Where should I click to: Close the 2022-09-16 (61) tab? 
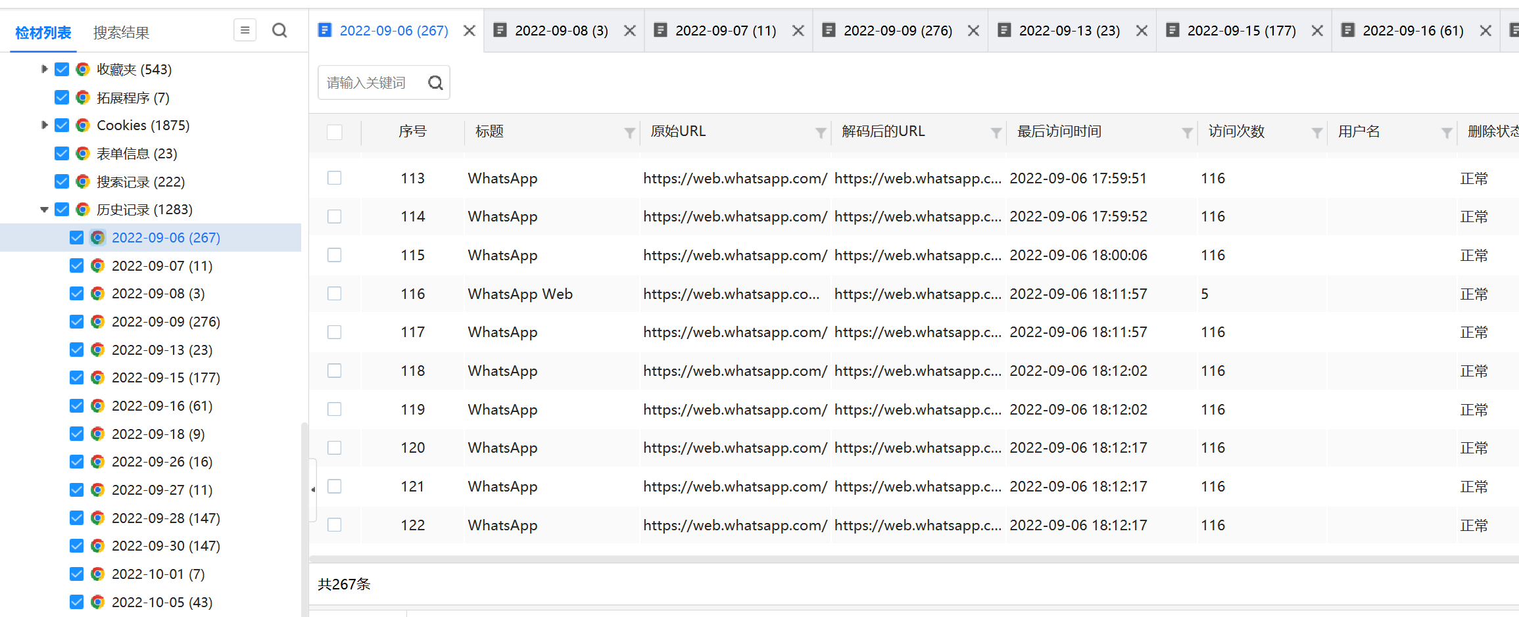point(1485,31)
